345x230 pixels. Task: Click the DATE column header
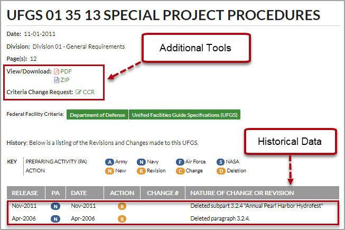pos(85,193)
